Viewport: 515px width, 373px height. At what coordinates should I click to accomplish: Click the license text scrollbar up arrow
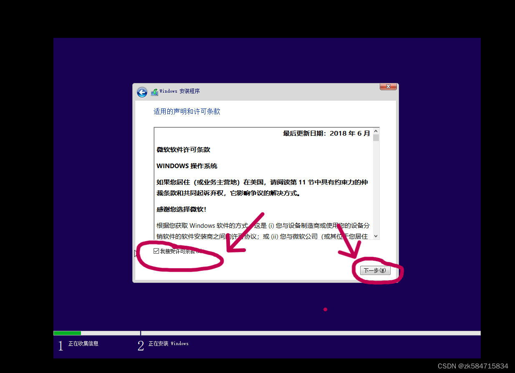[376, 131]
